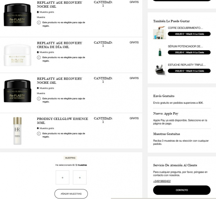Screen dimensions: 216x199
Task: Add Estuche Replasty Triple for 258,00 € to basket
Action: coord(189,71)
